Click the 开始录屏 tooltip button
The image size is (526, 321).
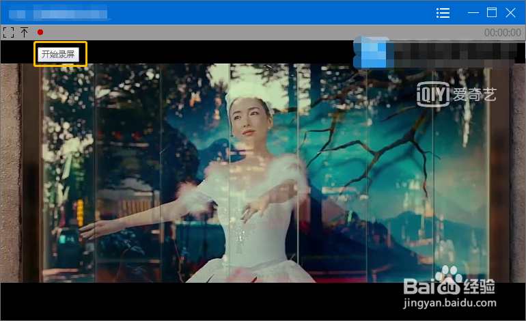(x=58, y=55)
